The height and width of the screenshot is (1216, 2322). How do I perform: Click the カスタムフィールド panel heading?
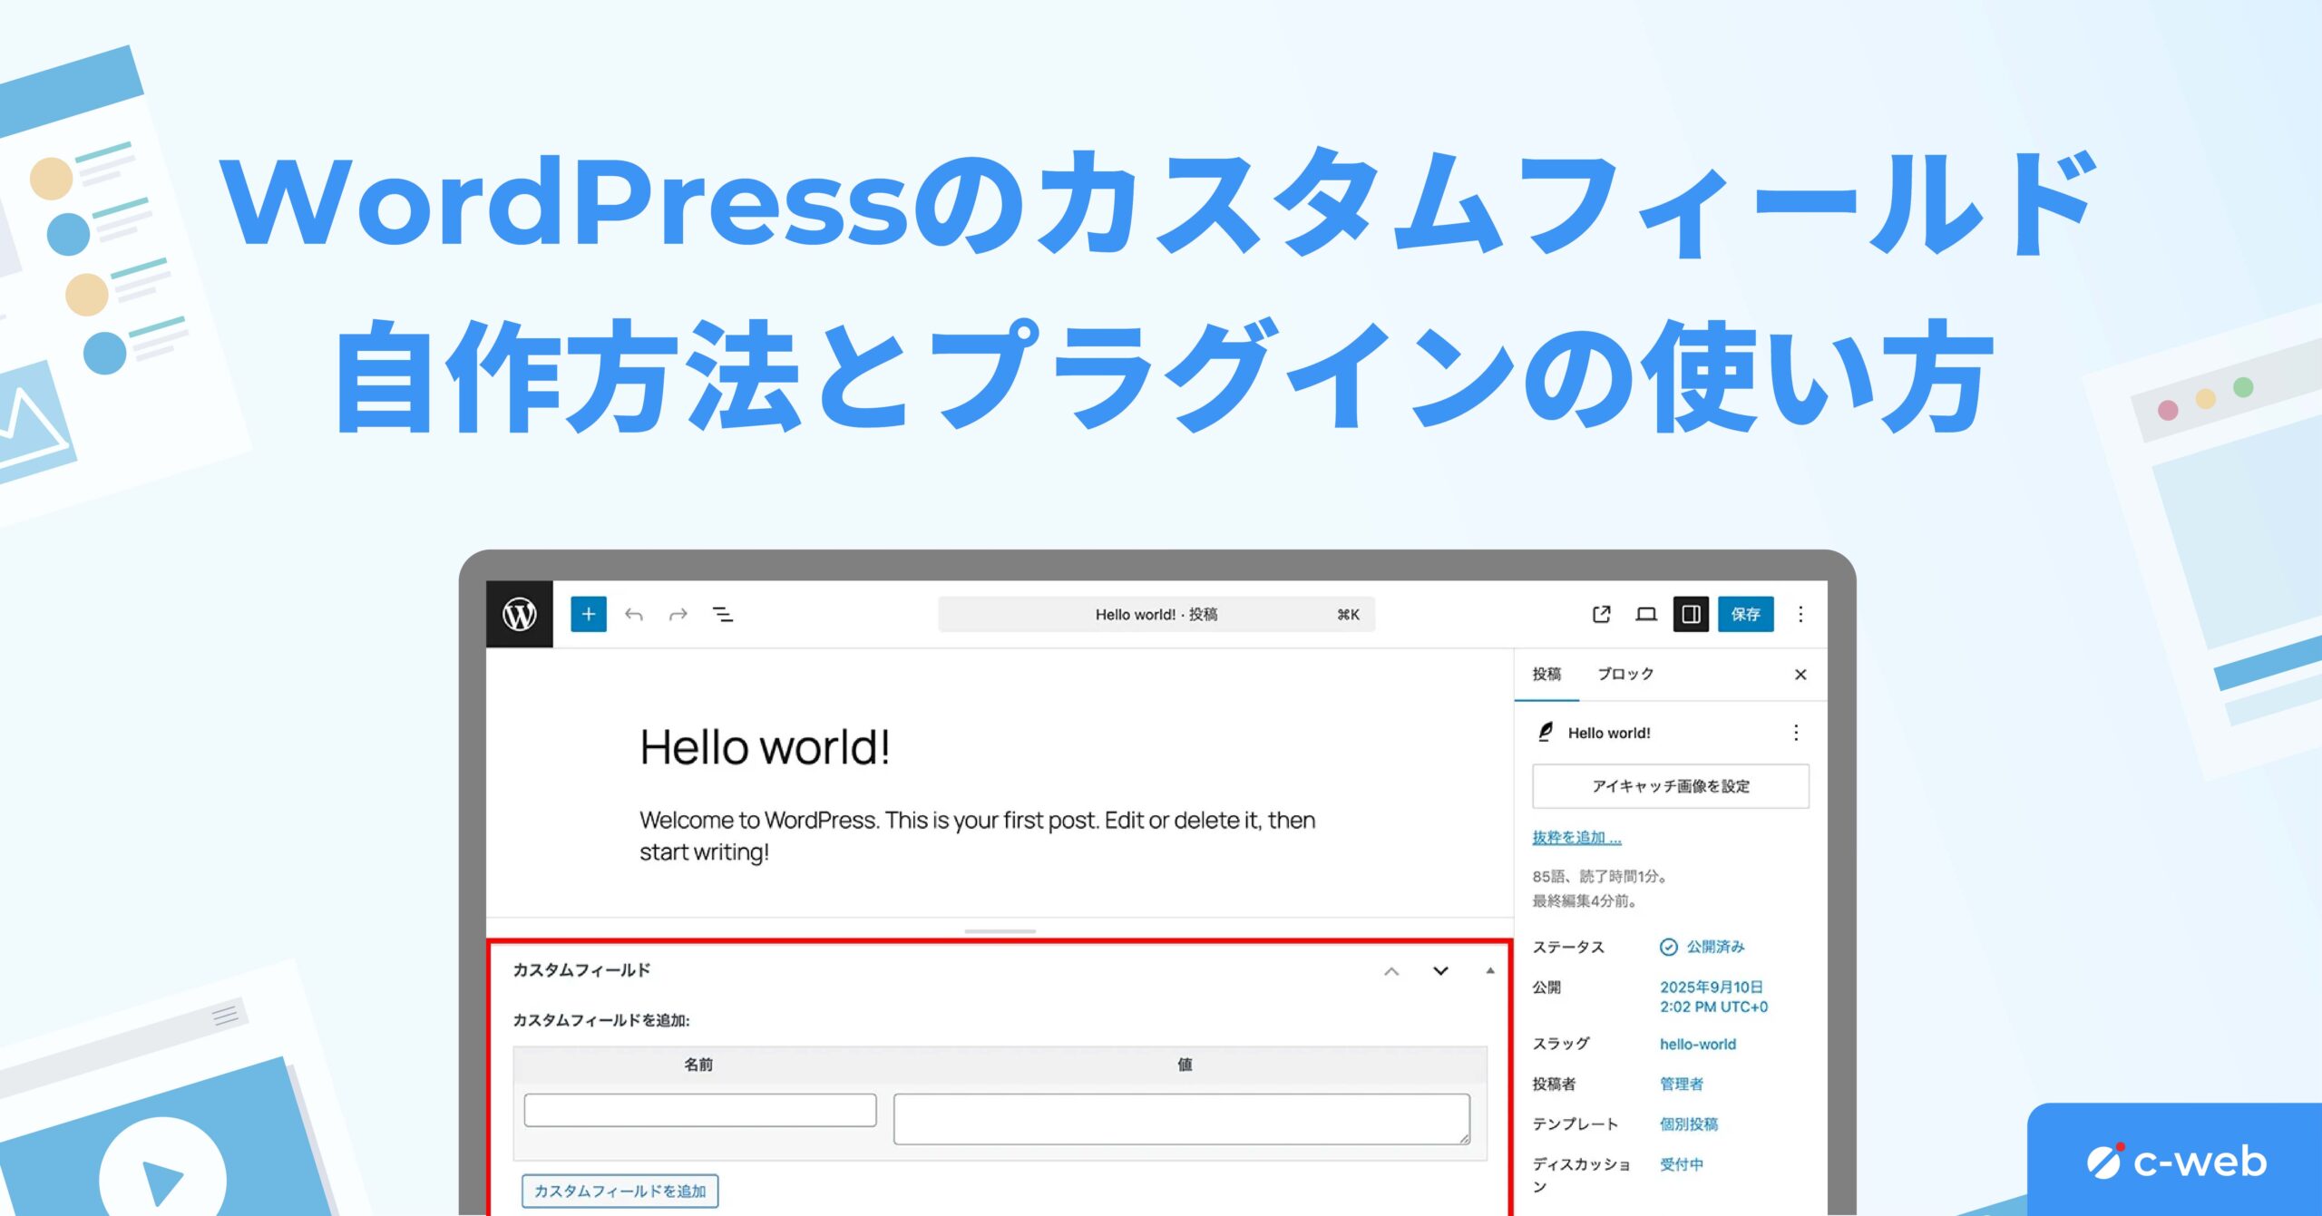[581, 970]
